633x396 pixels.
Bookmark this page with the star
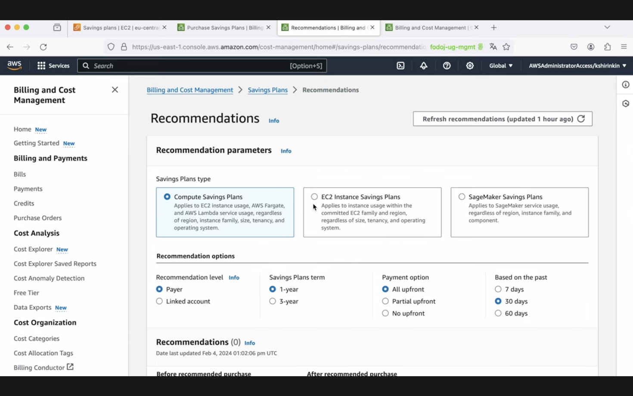506,47
